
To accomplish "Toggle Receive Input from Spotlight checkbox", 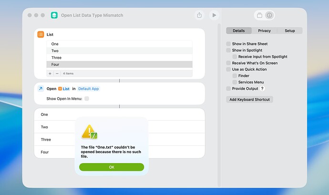I will (x=235, y=57).
